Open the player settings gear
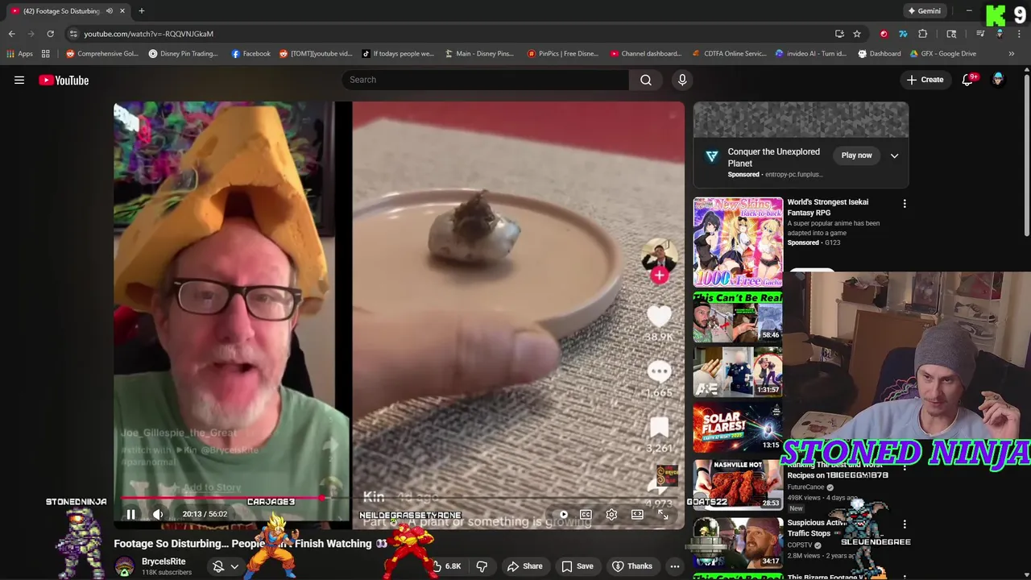 pos(611,515)
